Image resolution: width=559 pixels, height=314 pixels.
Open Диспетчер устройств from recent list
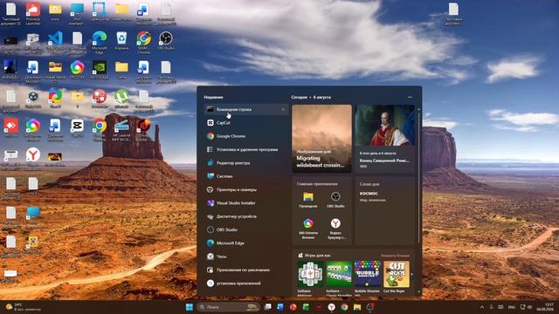point(246,216)
